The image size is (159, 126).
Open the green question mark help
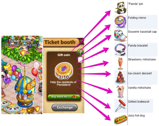[x=80, y=52]
